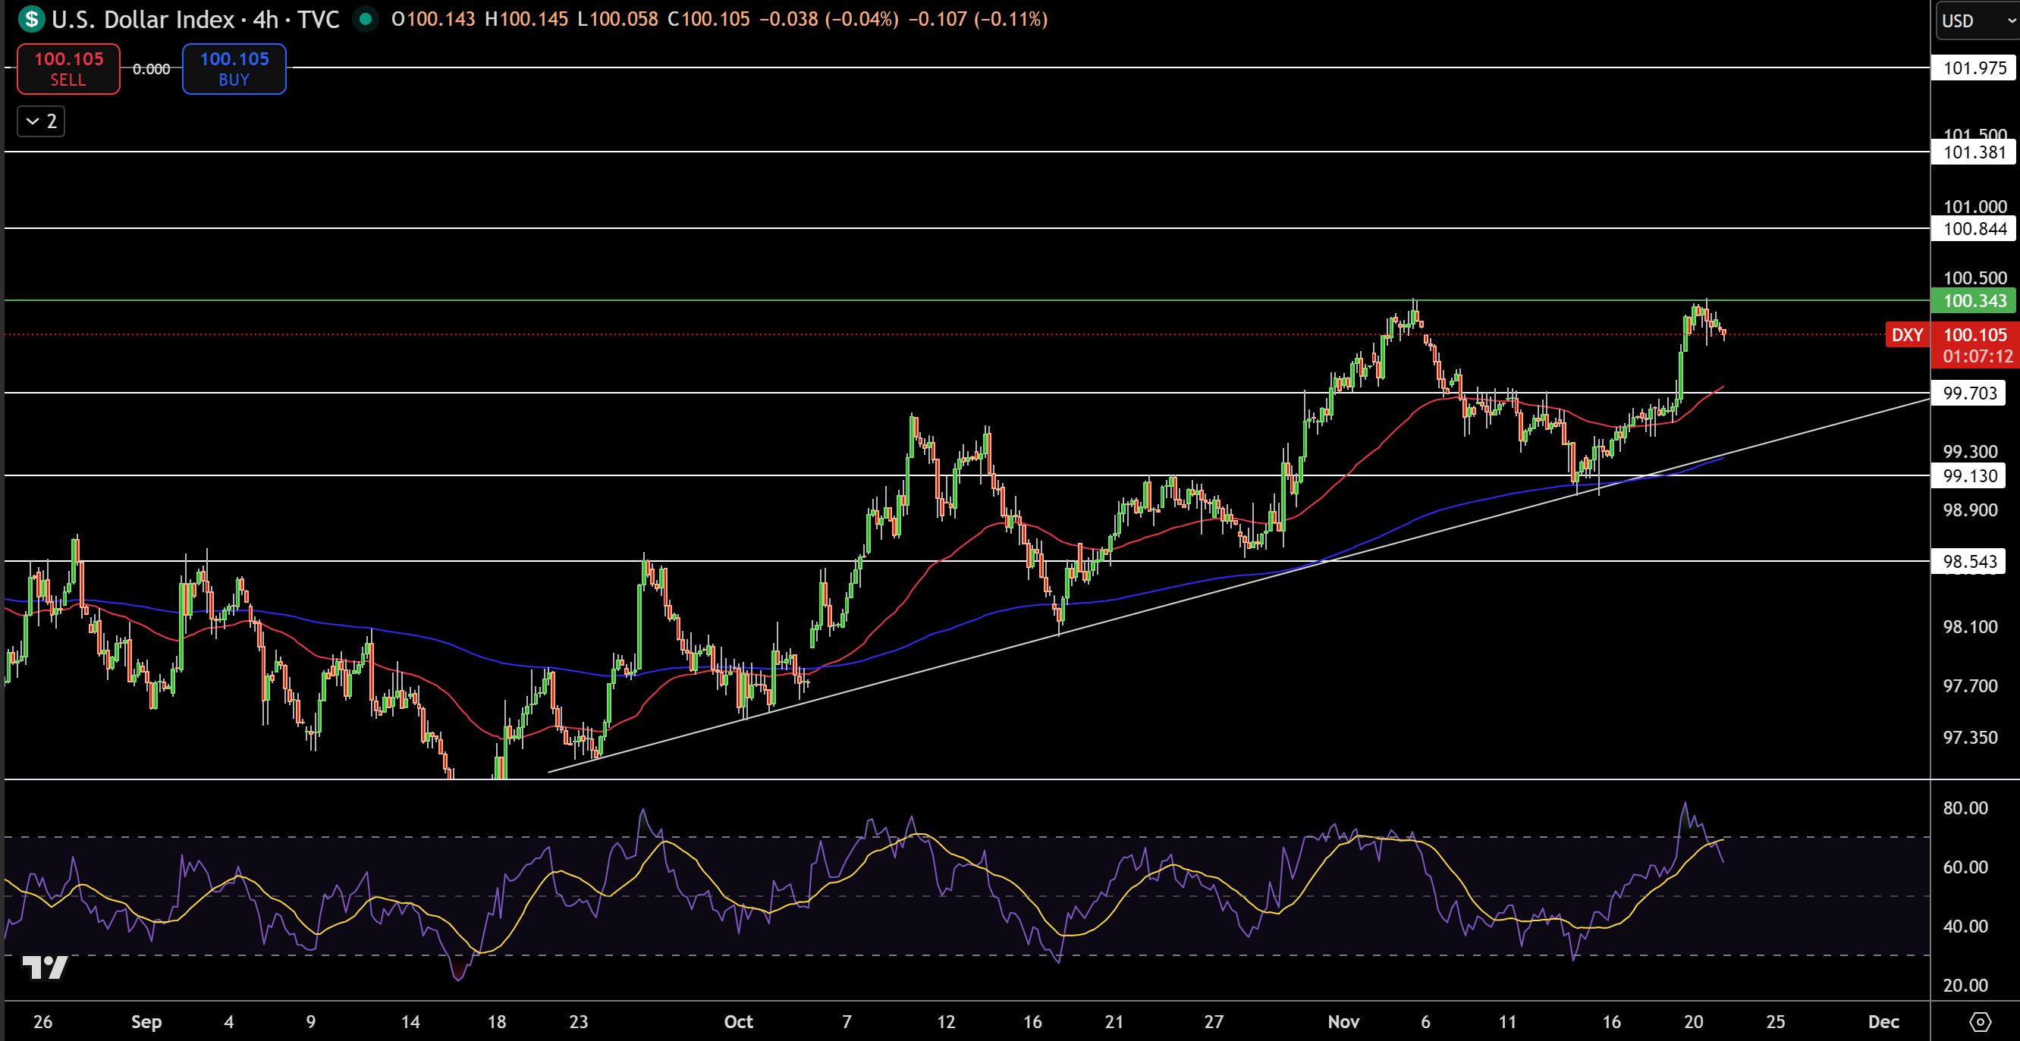Click the 0.000 spread value between buy and sell
The height and width of the screenshot is (1041, 2020).
[152, 69]
